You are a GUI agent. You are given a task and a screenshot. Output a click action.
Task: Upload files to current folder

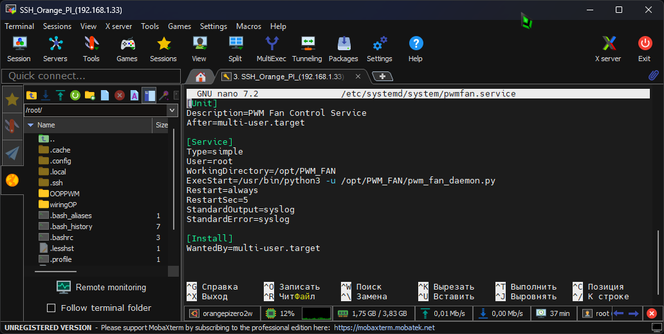pyautogui.click(x=60, y=96)
